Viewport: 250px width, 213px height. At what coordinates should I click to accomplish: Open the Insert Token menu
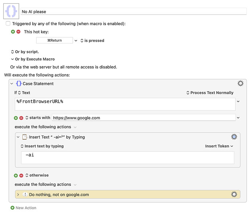[x=219, y=146]
